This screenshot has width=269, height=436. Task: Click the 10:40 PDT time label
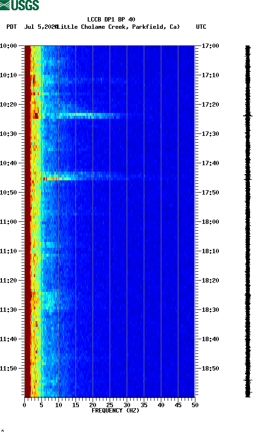click(x=8, y=163)
